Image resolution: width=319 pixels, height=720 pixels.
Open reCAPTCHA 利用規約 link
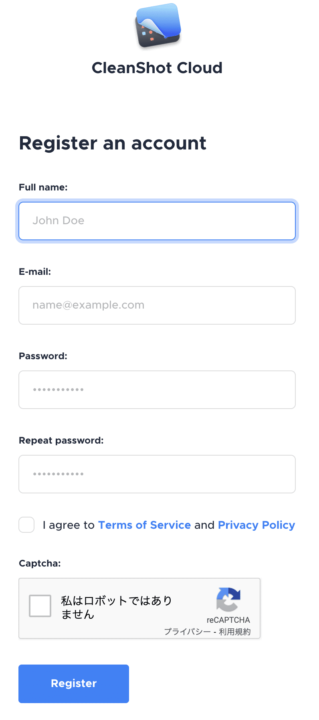(x=235, y=632)
